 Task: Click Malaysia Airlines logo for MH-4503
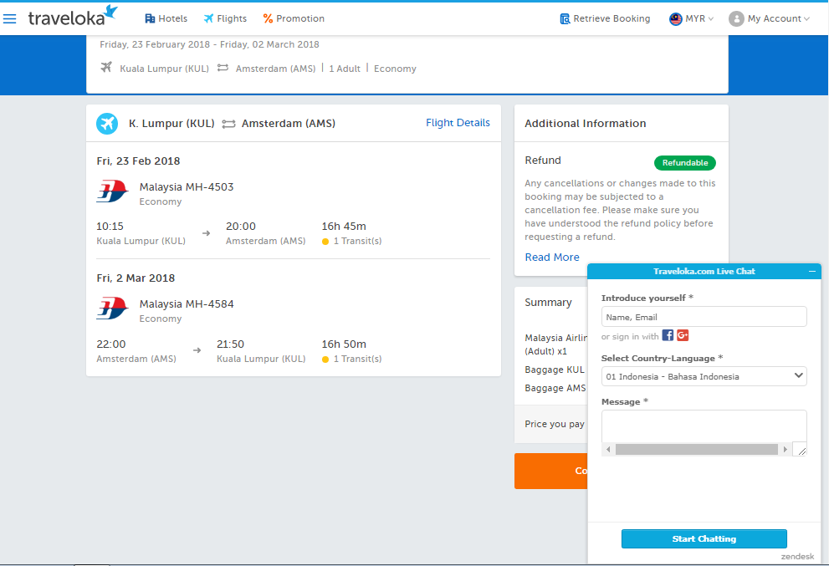tap(112, 191)
